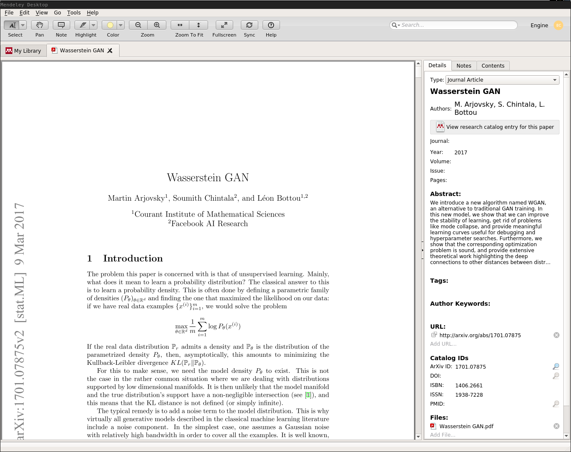Expand the Highlight tool dropdown arrow

(94, 25)
